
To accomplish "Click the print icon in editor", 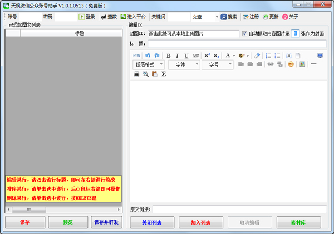I will 136,74.
